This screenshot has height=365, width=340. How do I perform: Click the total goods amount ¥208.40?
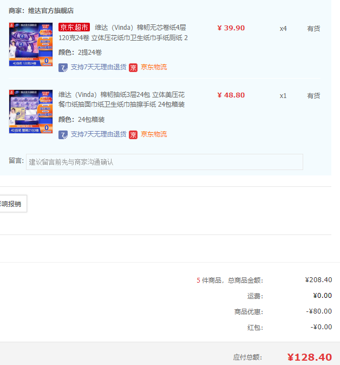click(318, 279)
